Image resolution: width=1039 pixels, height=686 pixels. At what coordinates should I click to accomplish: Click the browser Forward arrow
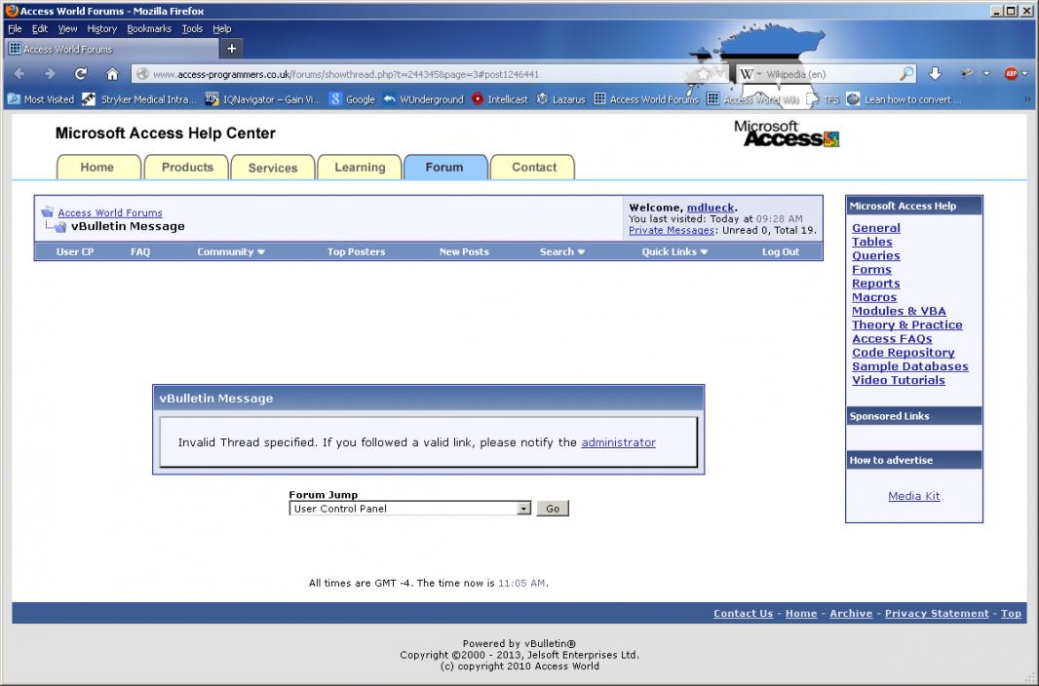click(x=50, y=74)
